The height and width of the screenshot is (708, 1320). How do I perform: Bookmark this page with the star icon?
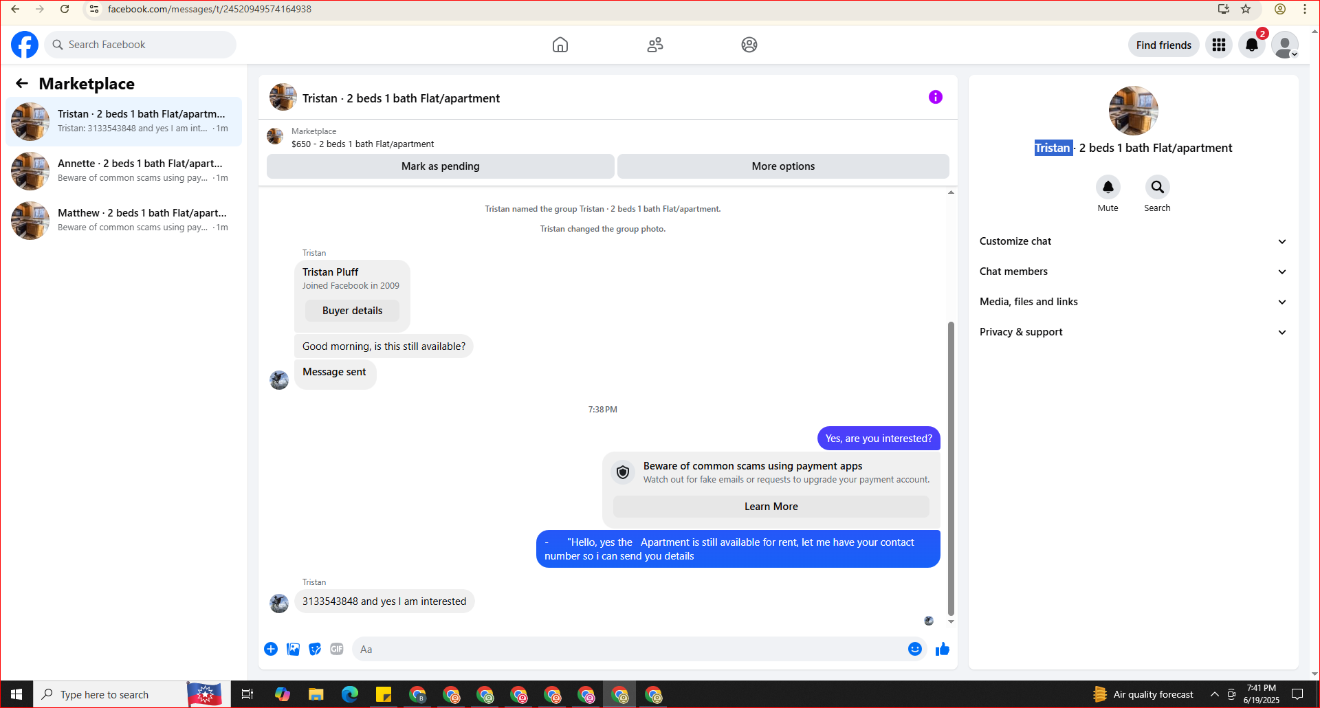(x=1246, y=9)
